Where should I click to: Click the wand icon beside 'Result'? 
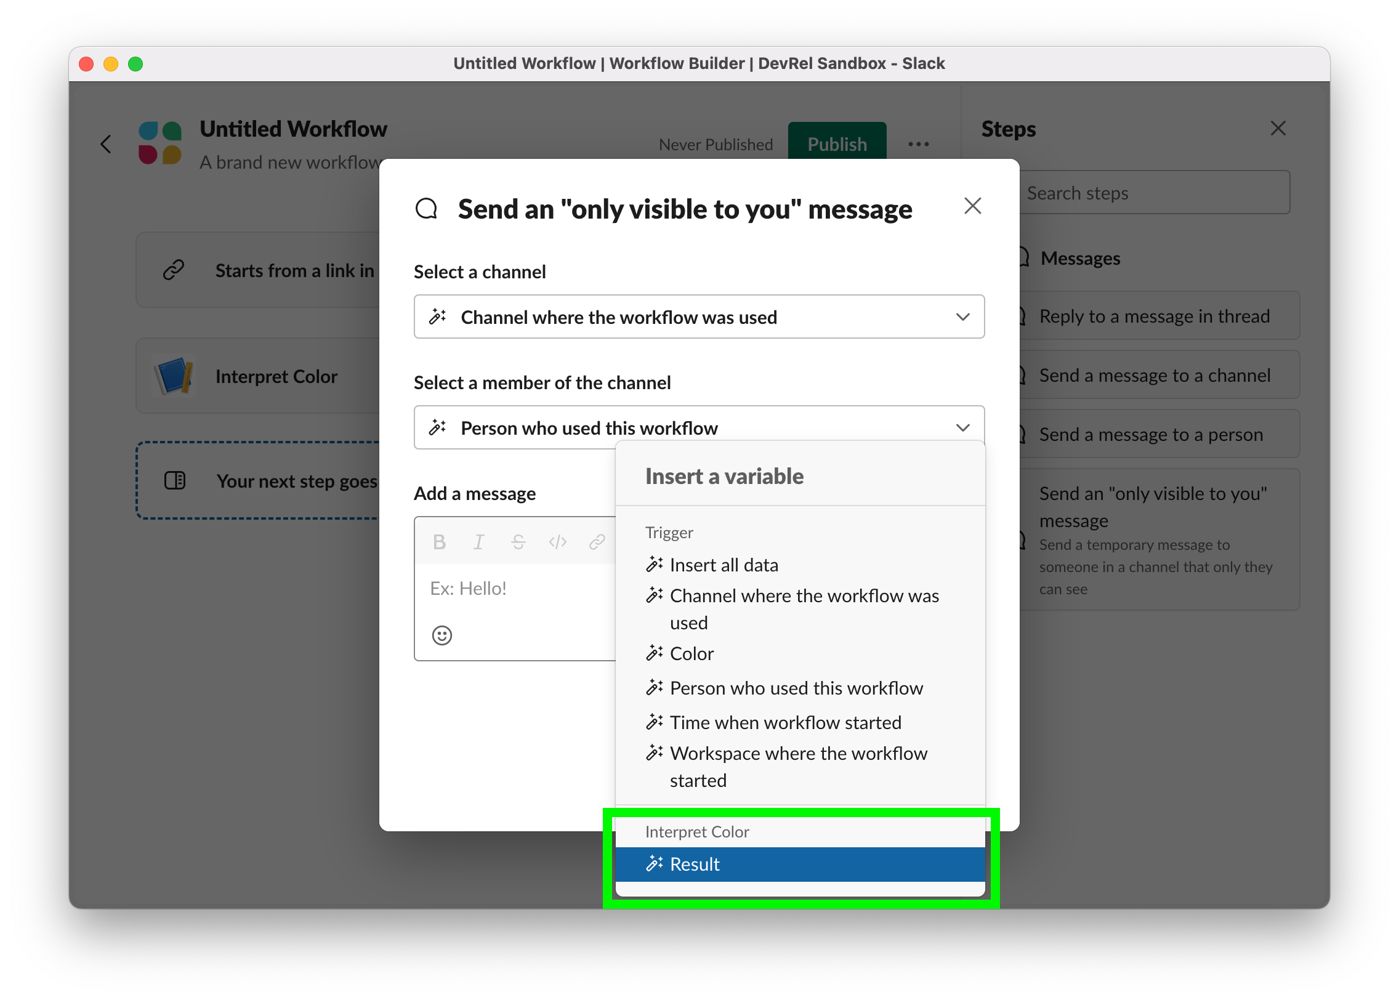pyautogui.click(x=655, y=863)
